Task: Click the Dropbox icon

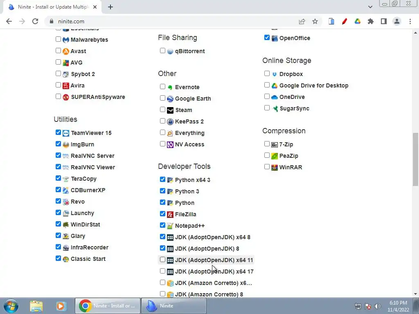Action: [275, 74]
